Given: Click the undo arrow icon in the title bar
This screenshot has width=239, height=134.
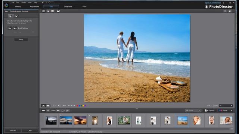Looking at the screenshot, I should click(43, 3).
